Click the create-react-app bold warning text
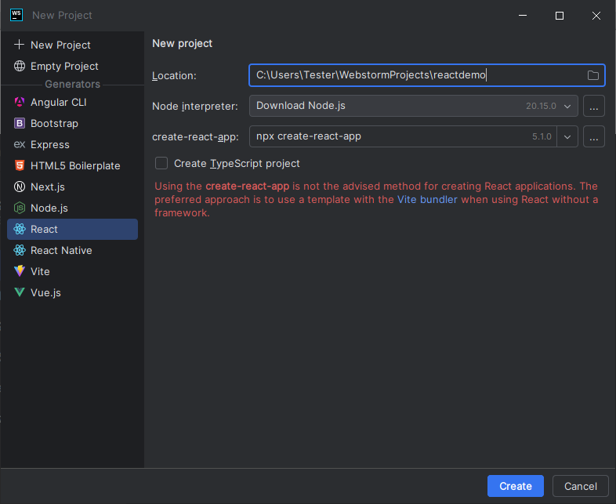This screenshot has height=504, width=616. [247, 187]
